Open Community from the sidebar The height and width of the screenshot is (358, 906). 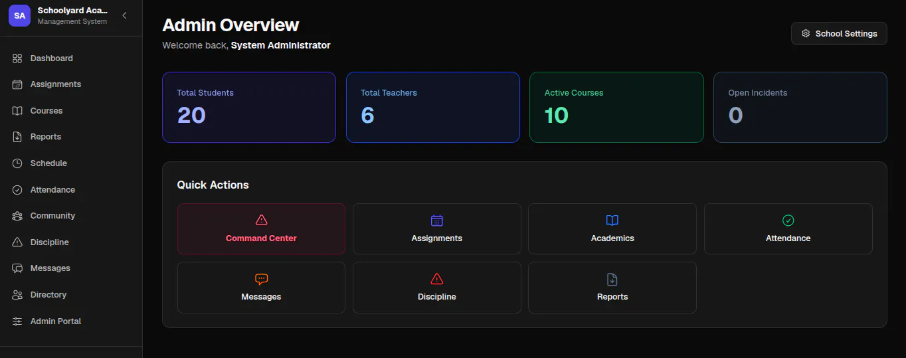[71, 216]
